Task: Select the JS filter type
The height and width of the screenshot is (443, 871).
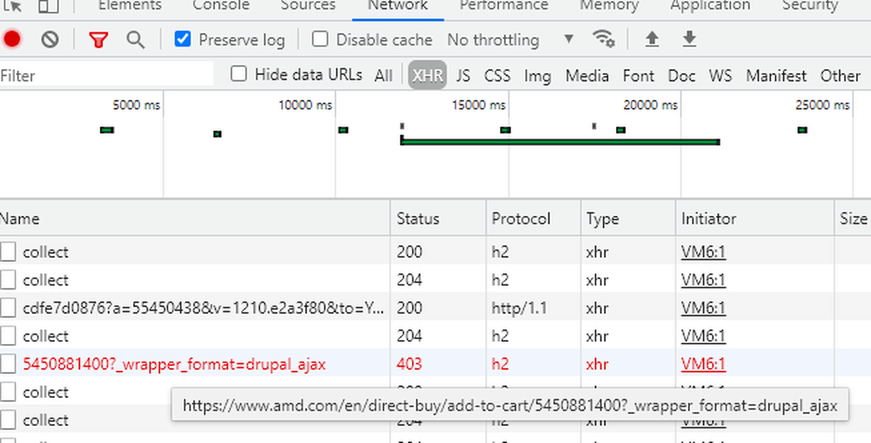Action: click(x=463, y=75)
